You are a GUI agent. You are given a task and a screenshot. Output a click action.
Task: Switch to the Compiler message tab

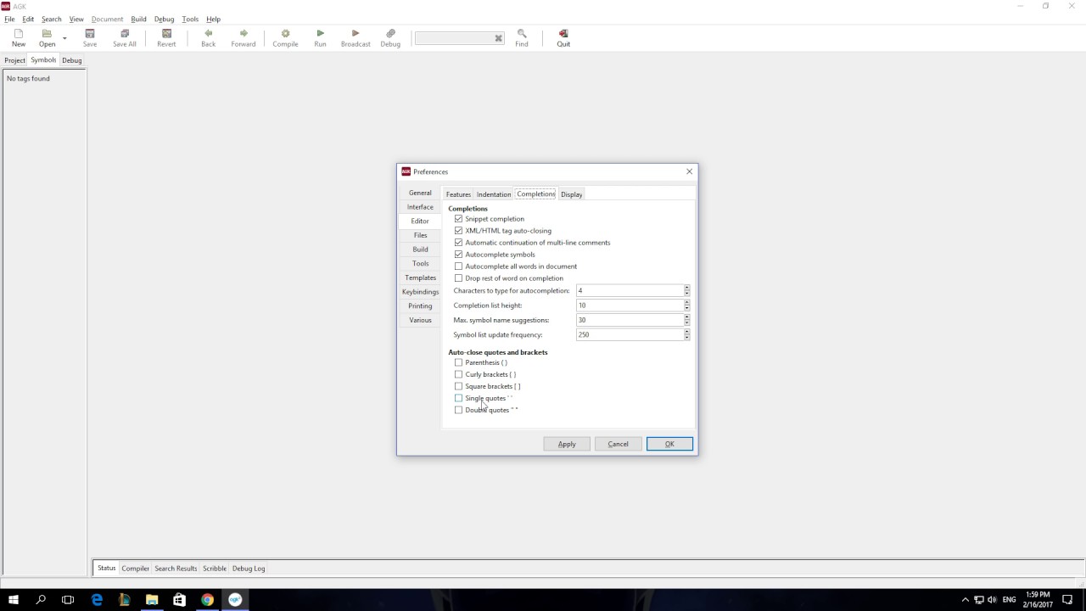(x=136, y=569)
